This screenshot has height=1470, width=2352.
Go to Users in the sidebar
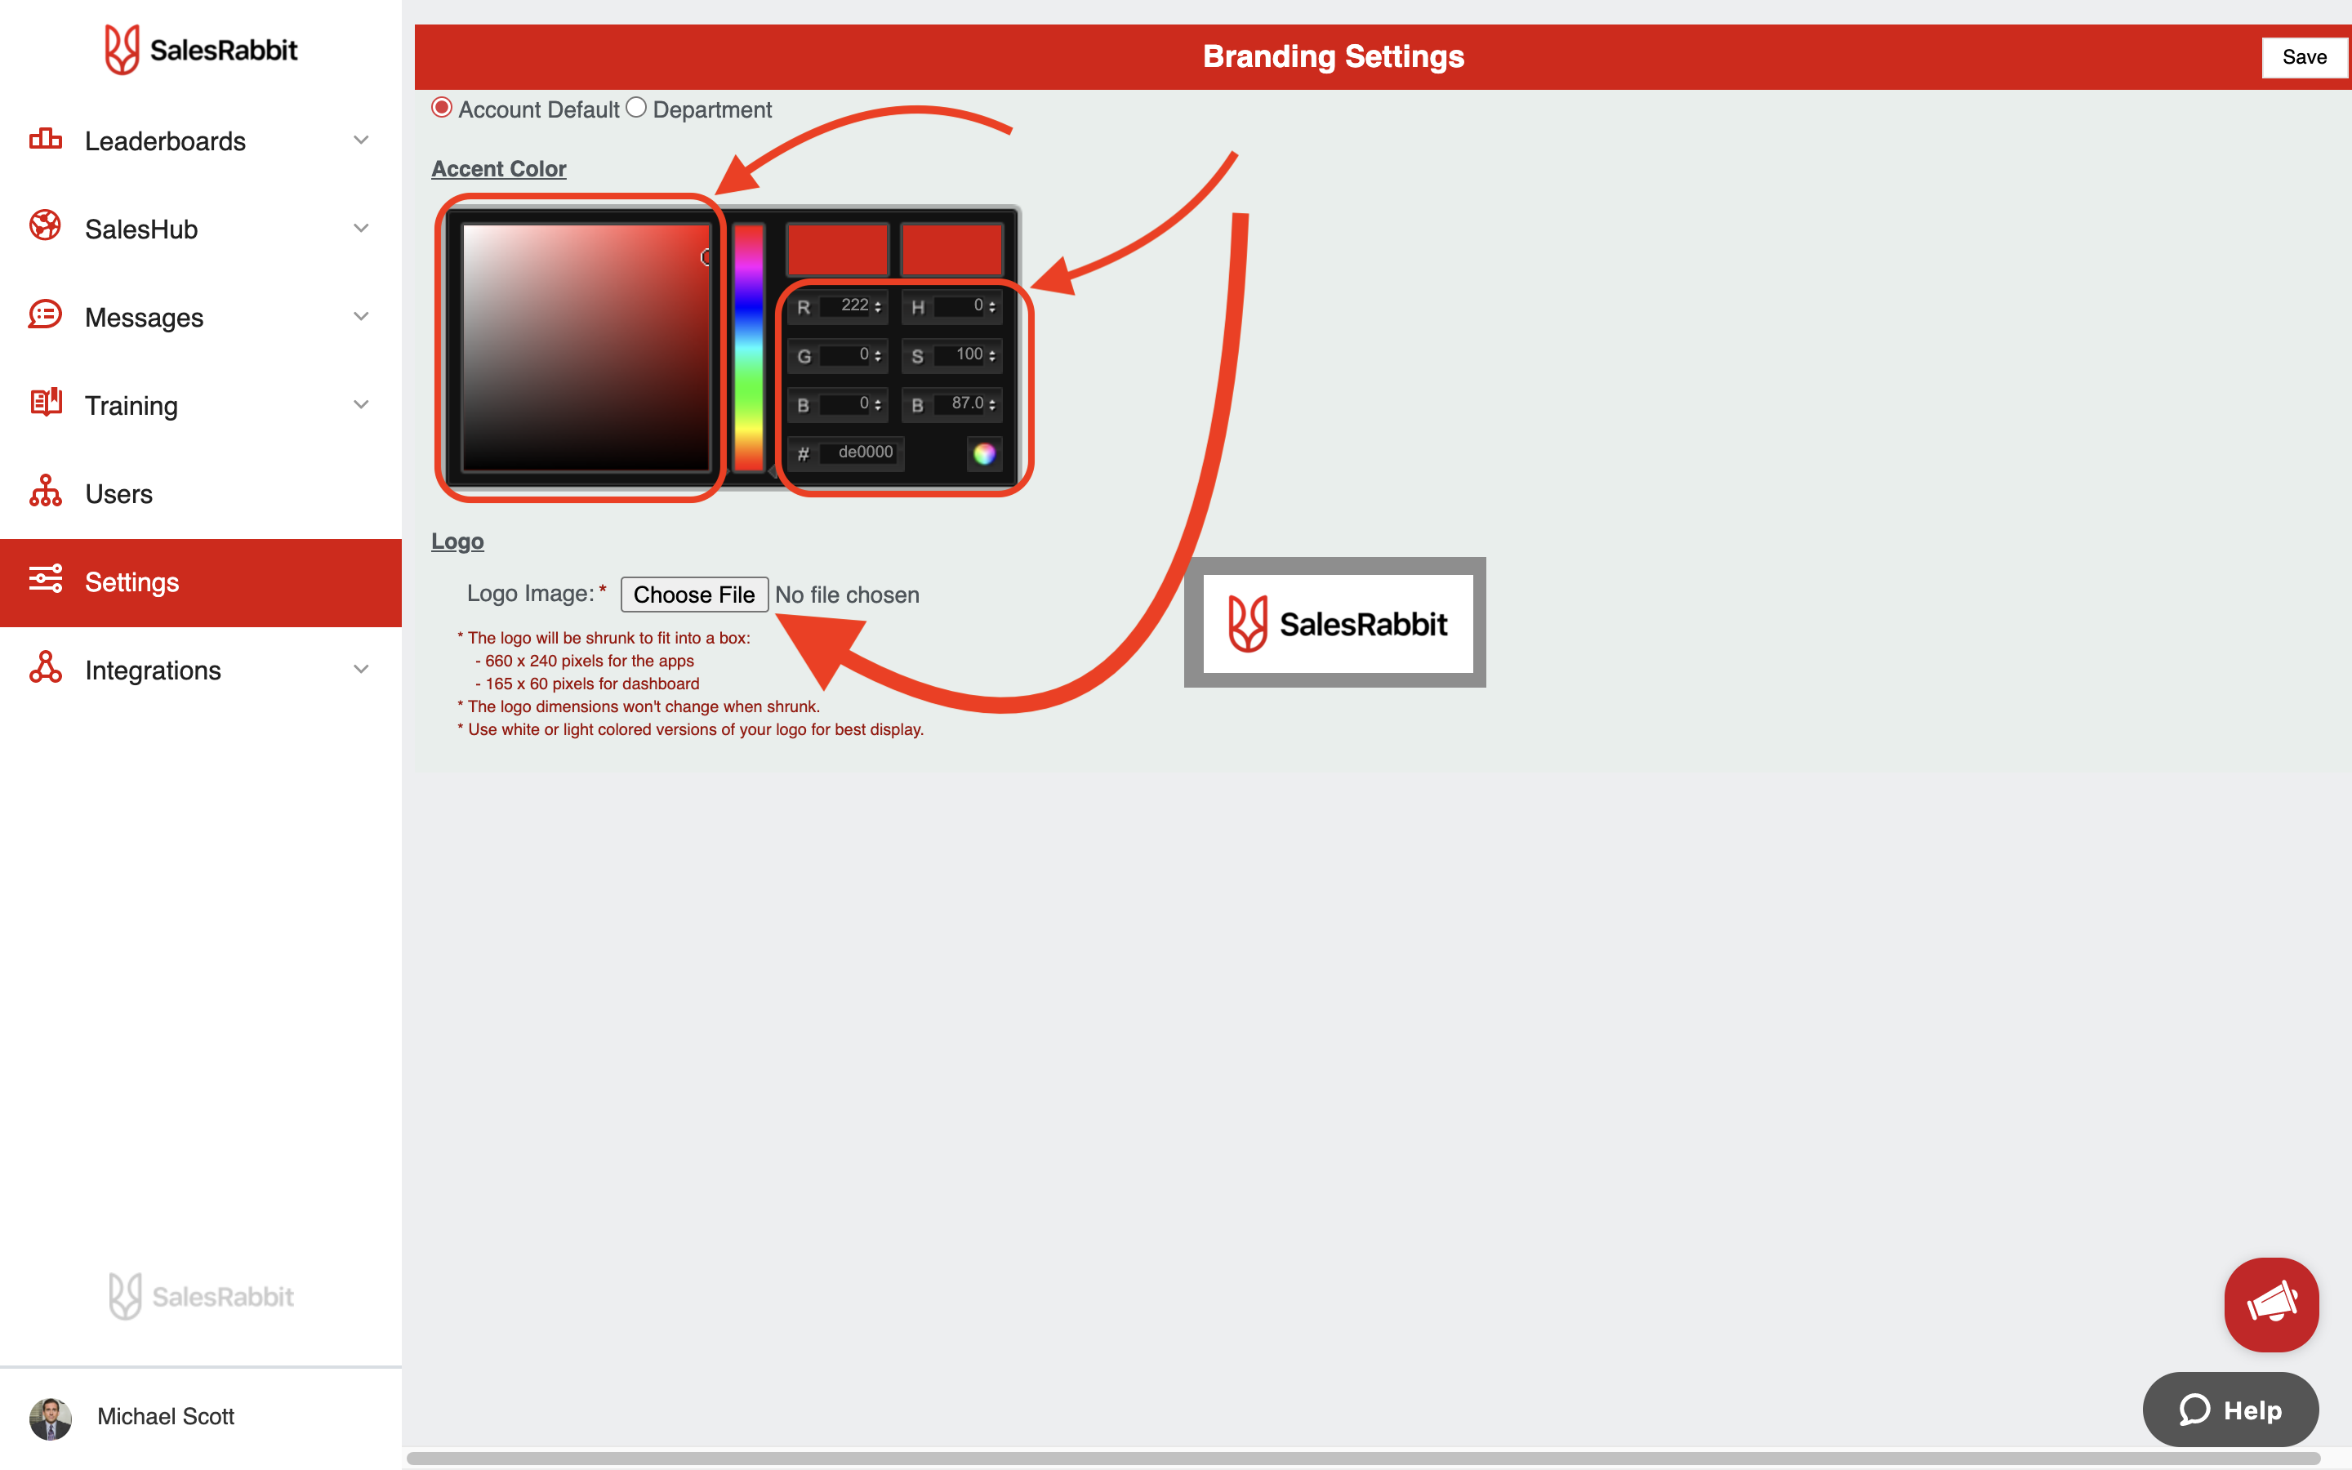click(200, 494)
